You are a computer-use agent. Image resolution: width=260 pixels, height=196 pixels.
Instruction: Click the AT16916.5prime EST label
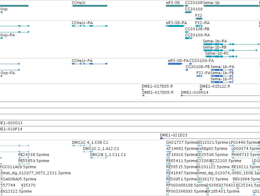181,155
